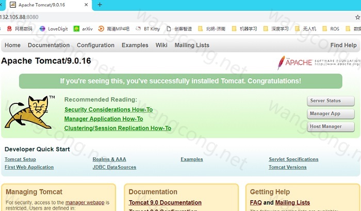Click the Server Status button
This screenshot has width=361, height=211.
click(331, 101)
